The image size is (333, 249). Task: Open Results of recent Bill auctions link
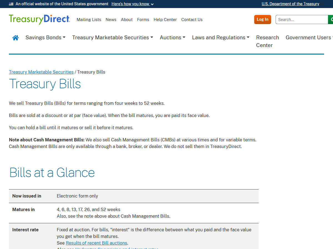click(x=97, y=243)
